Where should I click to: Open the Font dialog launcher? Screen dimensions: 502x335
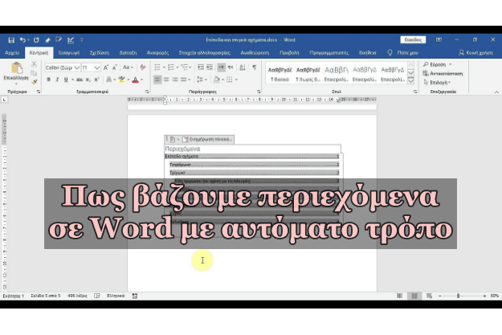(x=147, y=92)
